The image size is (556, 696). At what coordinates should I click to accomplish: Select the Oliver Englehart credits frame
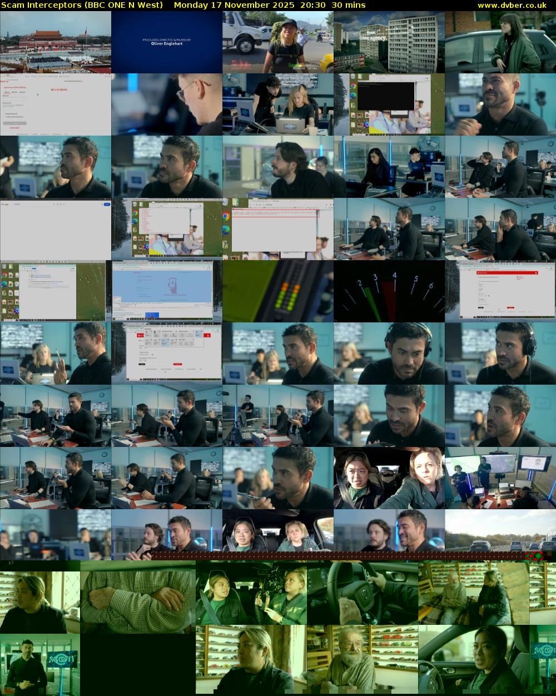tap(167, 42)
